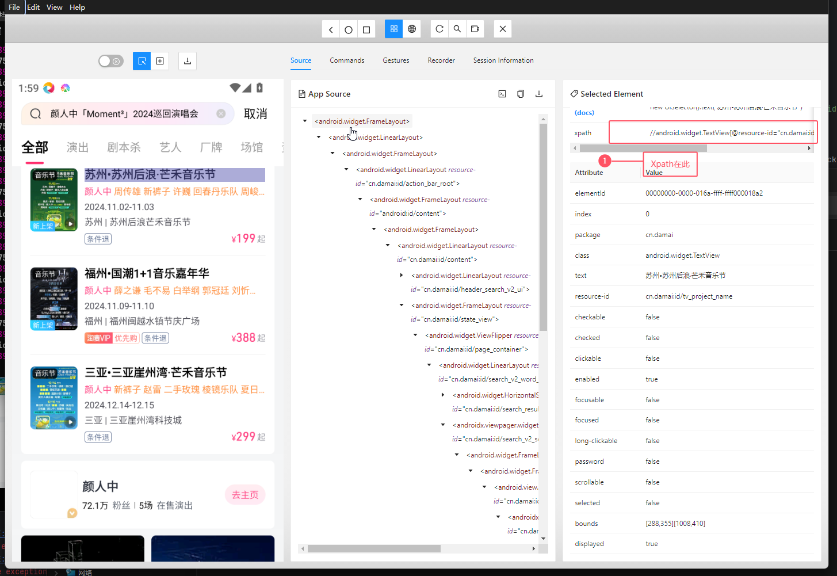Expand the HorizontalScrollView search_result node

[x=443, y=395]
